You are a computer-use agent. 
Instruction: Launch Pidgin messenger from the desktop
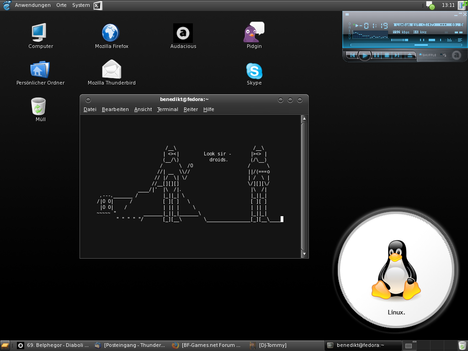(x=254, y=35)
